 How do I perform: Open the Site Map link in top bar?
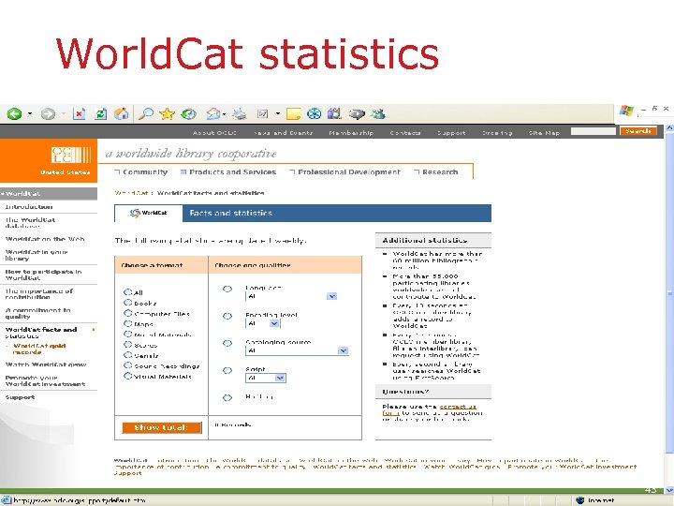[x=544, y=133]
